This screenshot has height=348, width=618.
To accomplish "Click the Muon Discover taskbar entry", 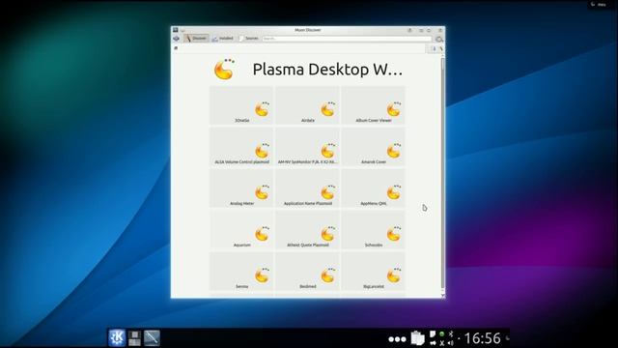I will pos(152,338).
